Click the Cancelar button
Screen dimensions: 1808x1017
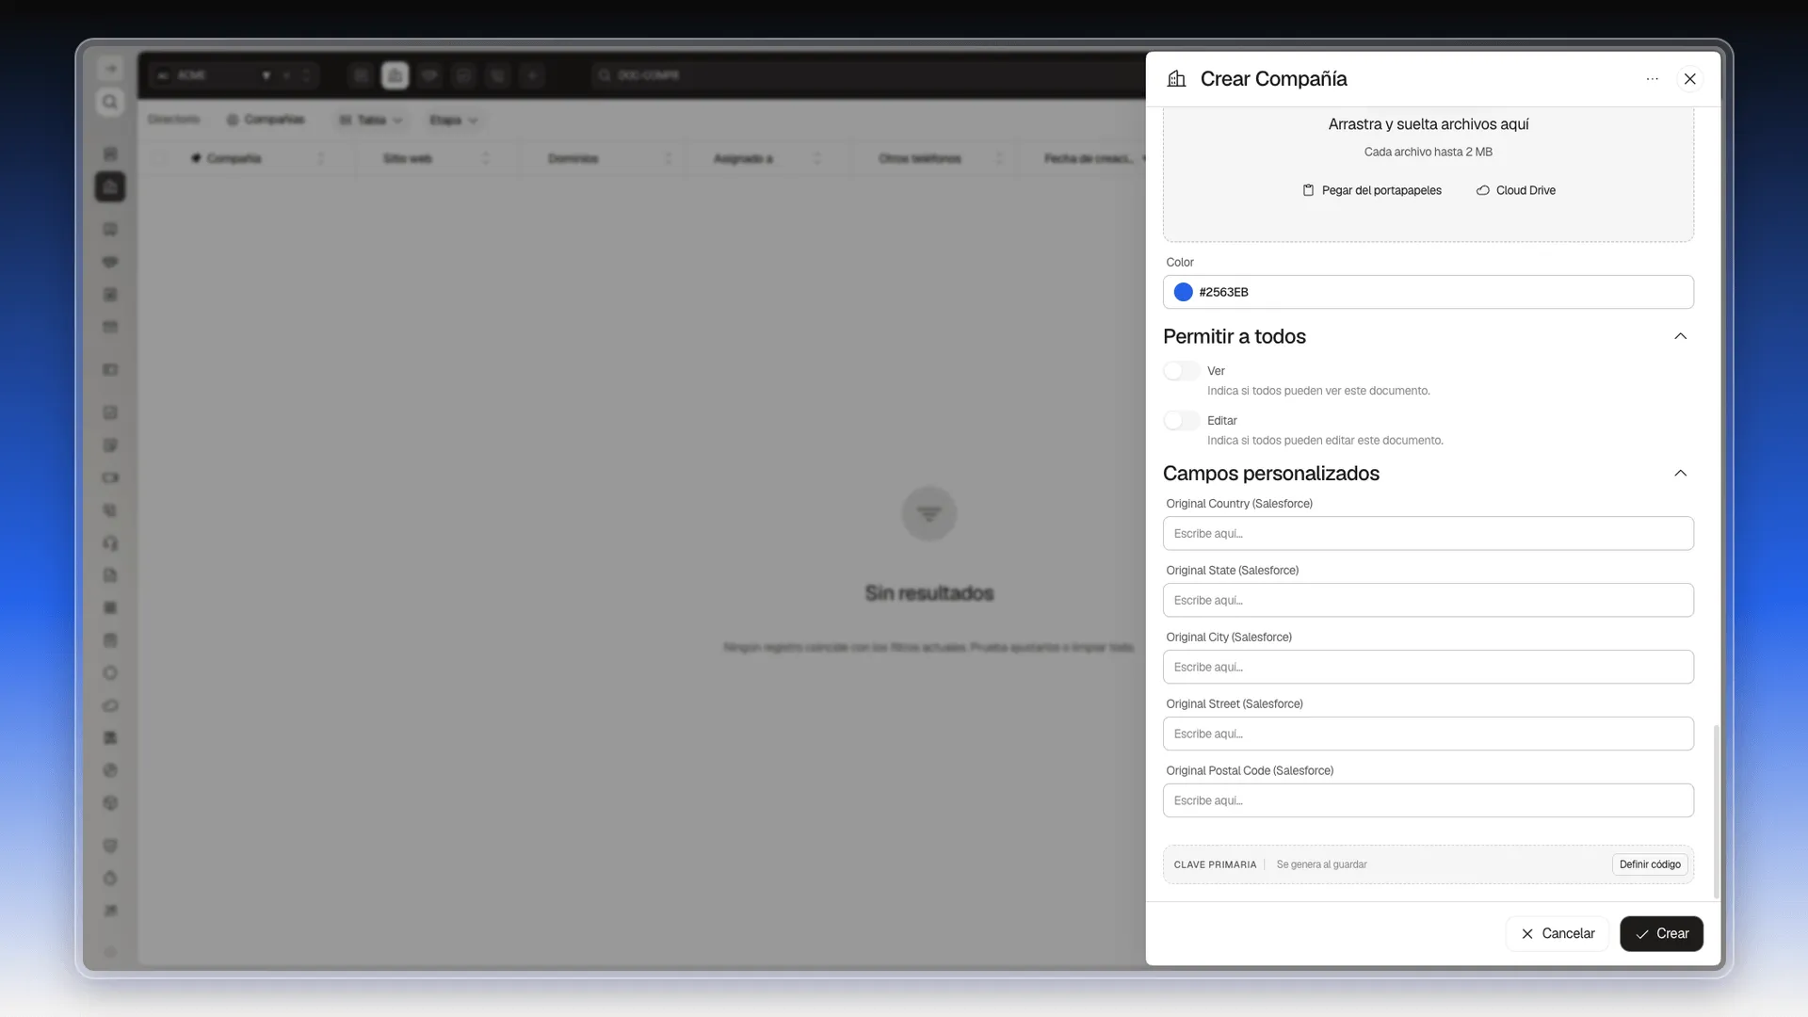click(x=1558, y=934)
